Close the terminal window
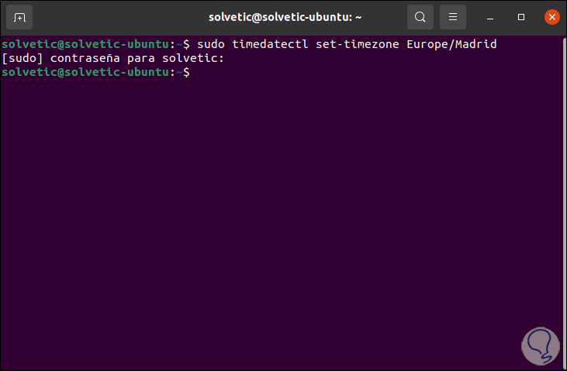This screenshot has width=567, height=371. (552, 17)
